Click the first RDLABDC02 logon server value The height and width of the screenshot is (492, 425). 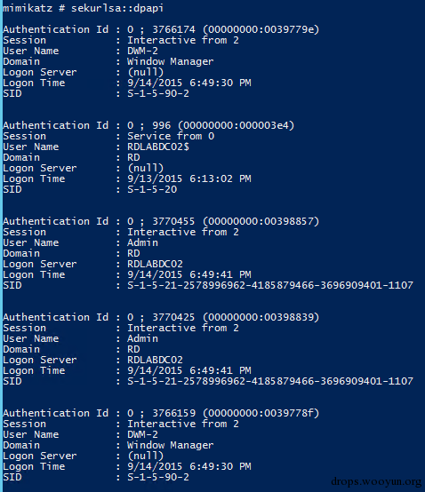pos(156,264)
